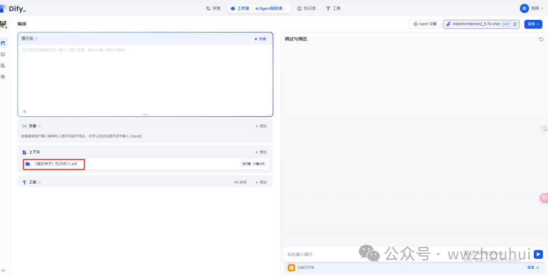Open the logs sidebar icon
The height and width of the screenshot is (276, 548).
(3, 65)
